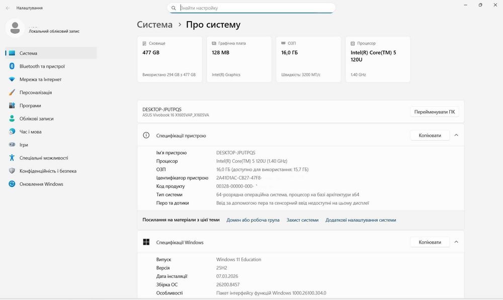Click ASUS Vivobook 16 model name text

click(x=176, y=115)
